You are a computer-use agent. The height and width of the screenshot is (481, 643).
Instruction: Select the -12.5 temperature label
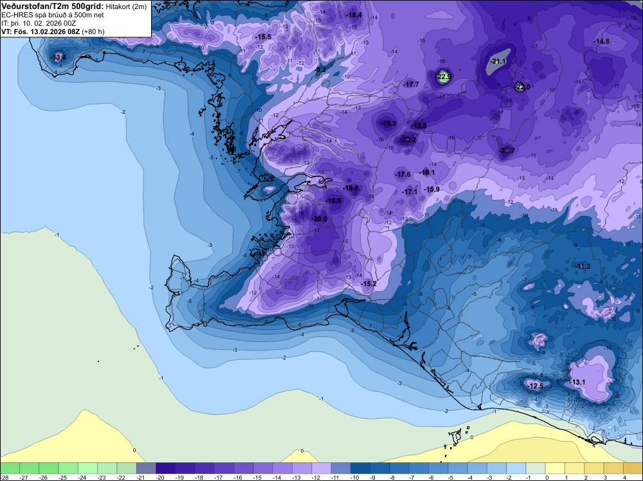tap(535, 386)
